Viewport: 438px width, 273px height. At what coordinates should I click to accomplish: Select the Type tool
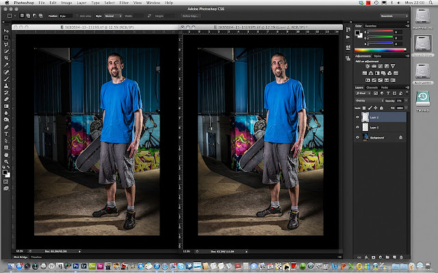click(x=6, y=134)
